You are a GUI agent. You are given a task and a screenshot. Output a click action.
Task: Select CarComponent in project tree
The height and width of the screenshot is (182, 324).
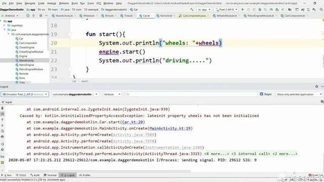tap(28, 43)
